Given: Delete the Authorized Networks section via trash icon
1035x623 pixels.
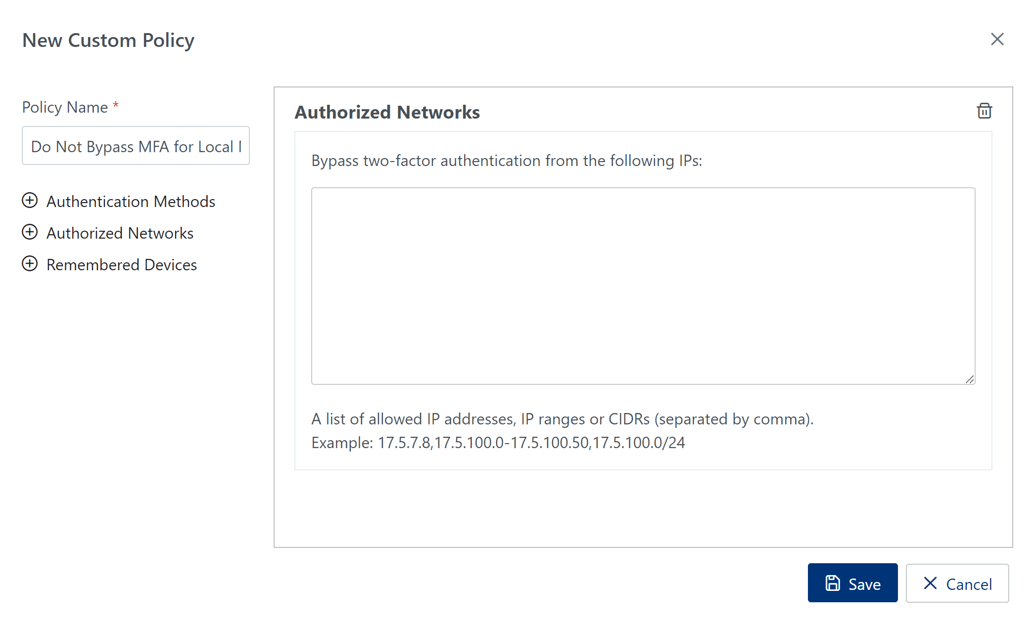Looking at the screenshot, I should (x=984, y=111).
